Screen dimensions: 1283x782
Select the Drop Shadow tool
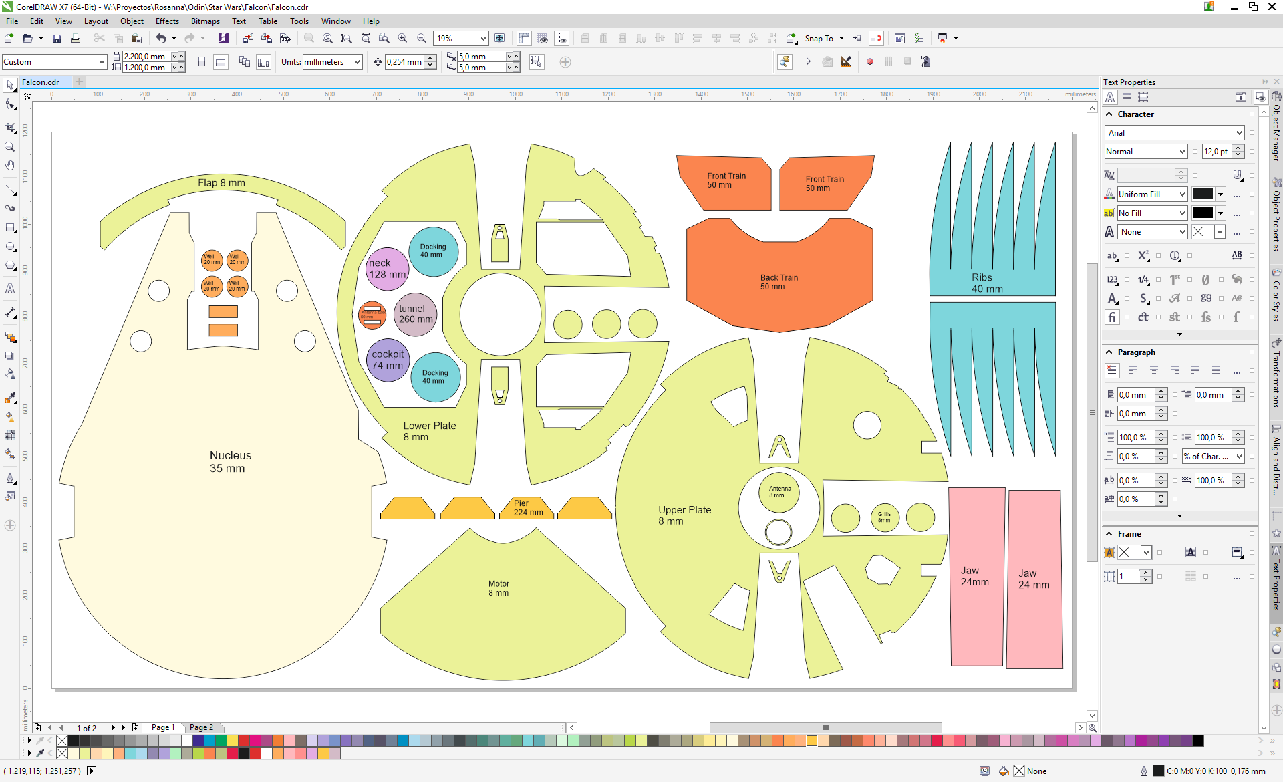coord(10,356)
